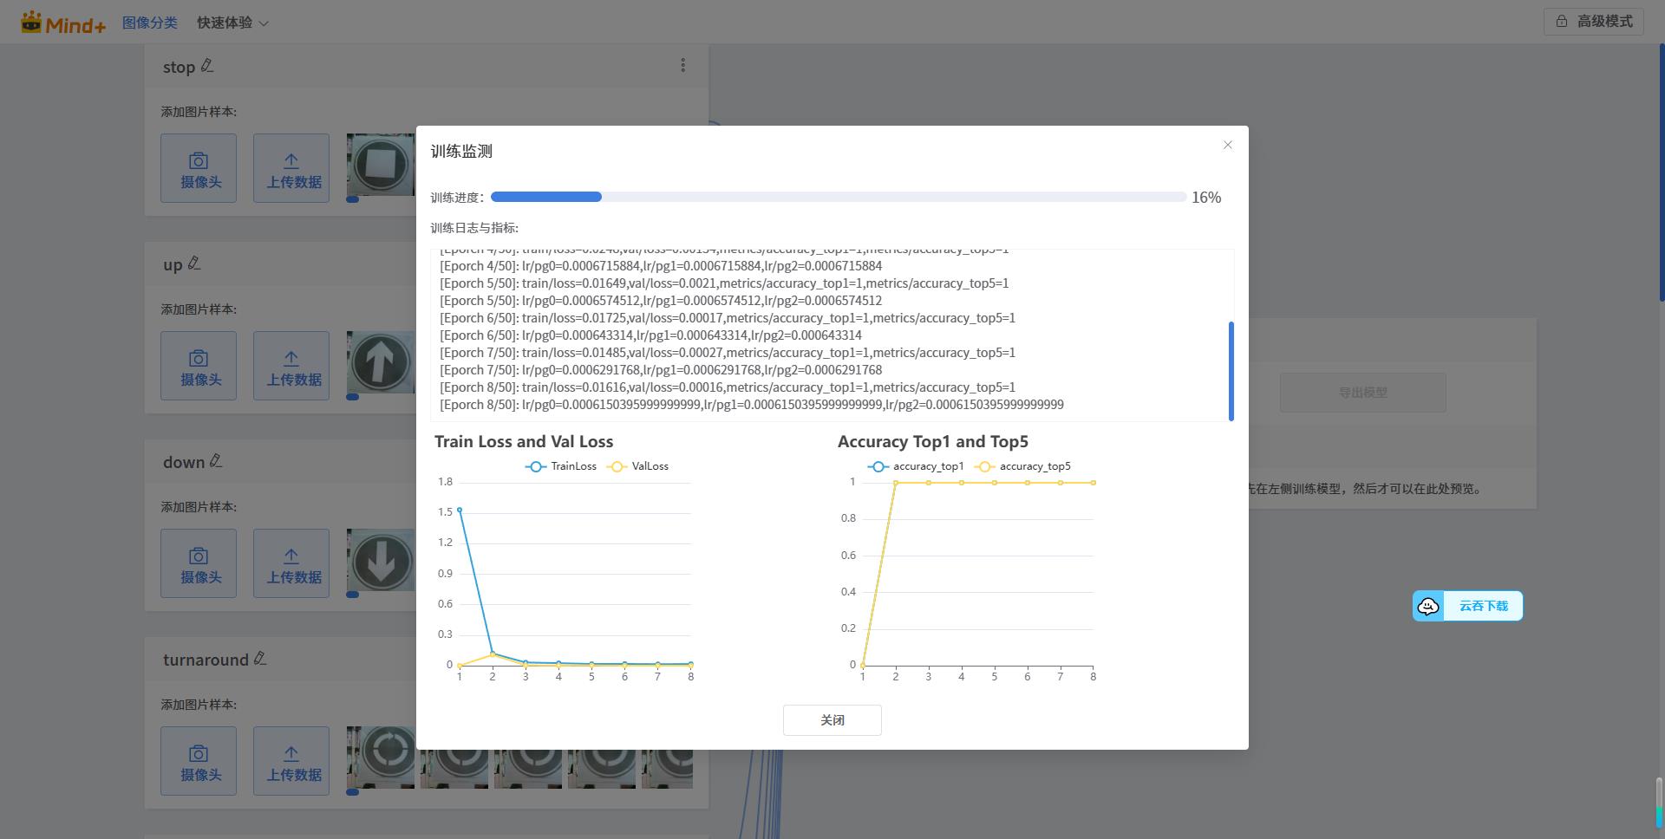The width and height of the screenshot is (1665, 839).
Task: Click the 云吞下载 floating button
Action: [1467, 606]
